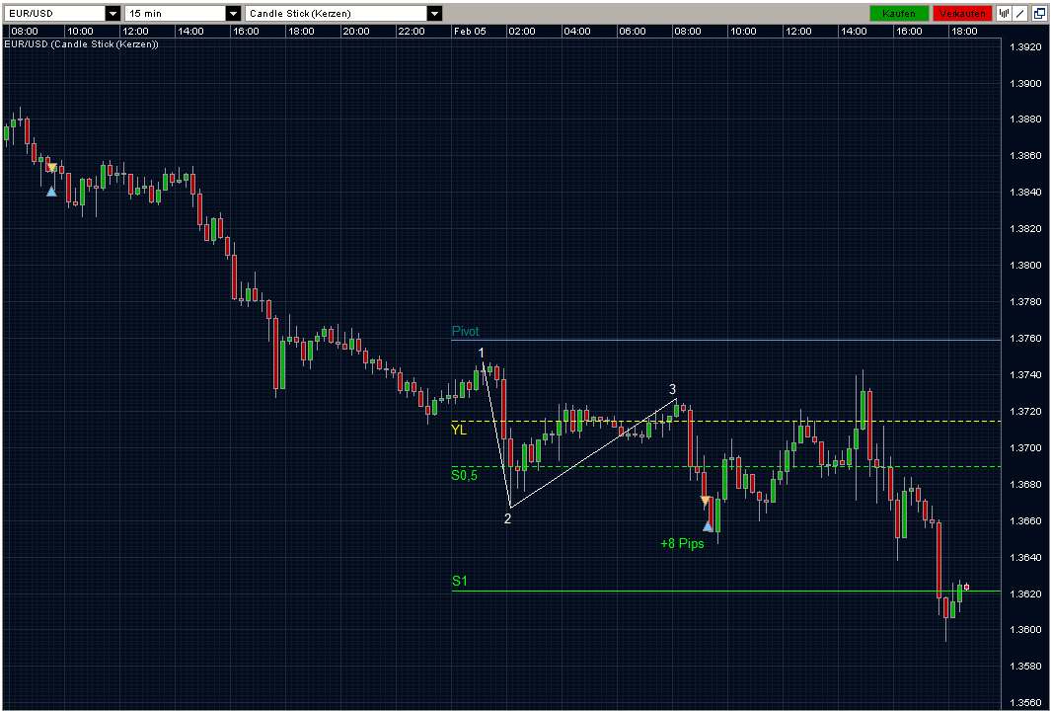Click 1.3920 on the price axis

click(1025, 47)
